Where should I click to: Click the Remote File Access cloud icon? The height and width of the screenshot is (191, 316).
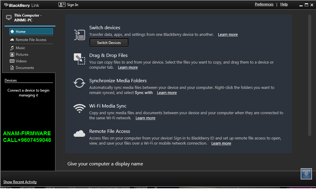[x=79, y=133]
